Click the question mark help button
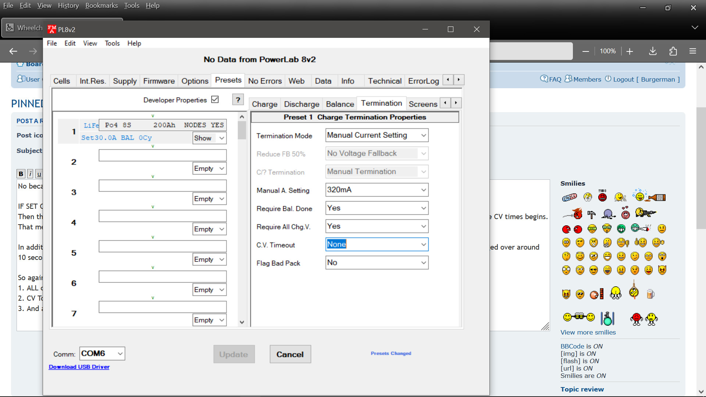 click(238, 100)
